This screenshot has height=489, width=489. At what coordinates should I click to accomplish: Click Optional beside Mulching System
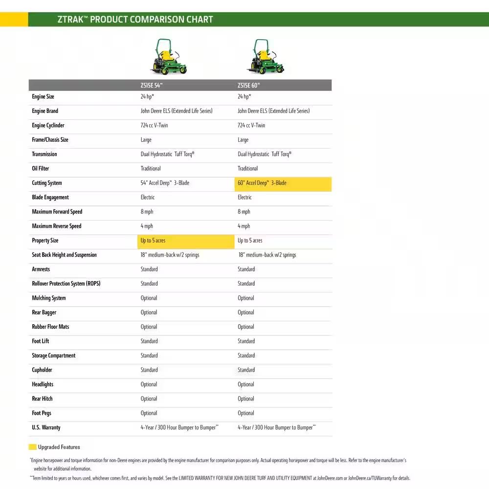(149, 298)
